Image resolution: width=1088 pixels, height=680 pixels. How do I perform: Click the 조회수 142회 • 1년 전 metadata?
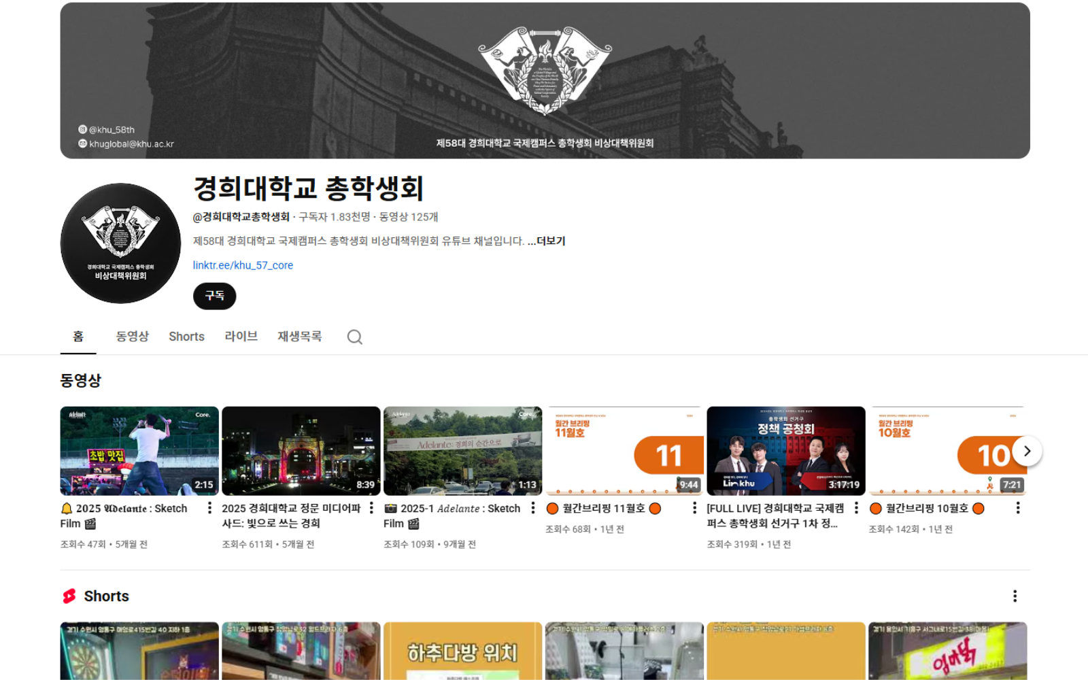point(911,529)
